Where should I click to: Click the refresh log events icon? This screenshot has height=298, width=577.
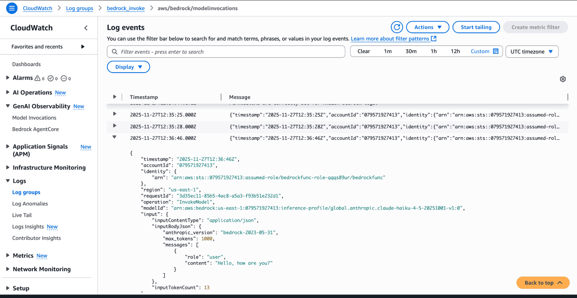click(397, 27)
